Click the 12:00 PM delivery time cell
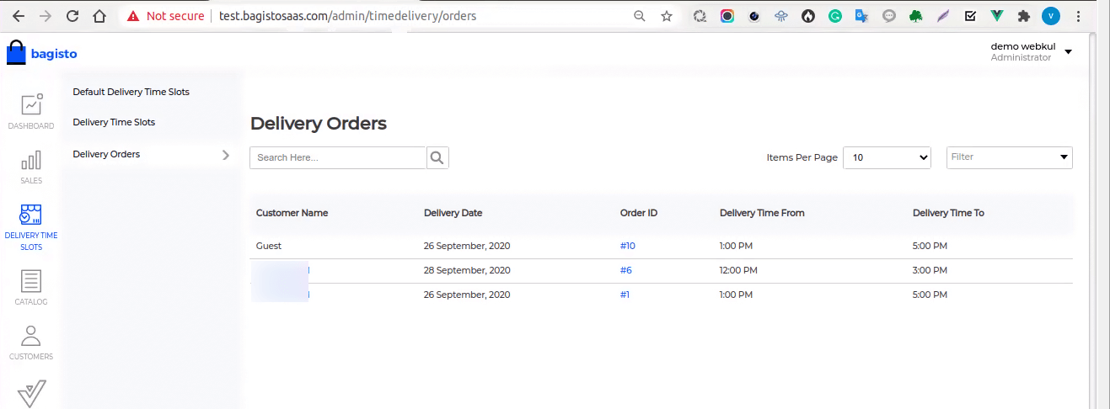 (739, 271)
